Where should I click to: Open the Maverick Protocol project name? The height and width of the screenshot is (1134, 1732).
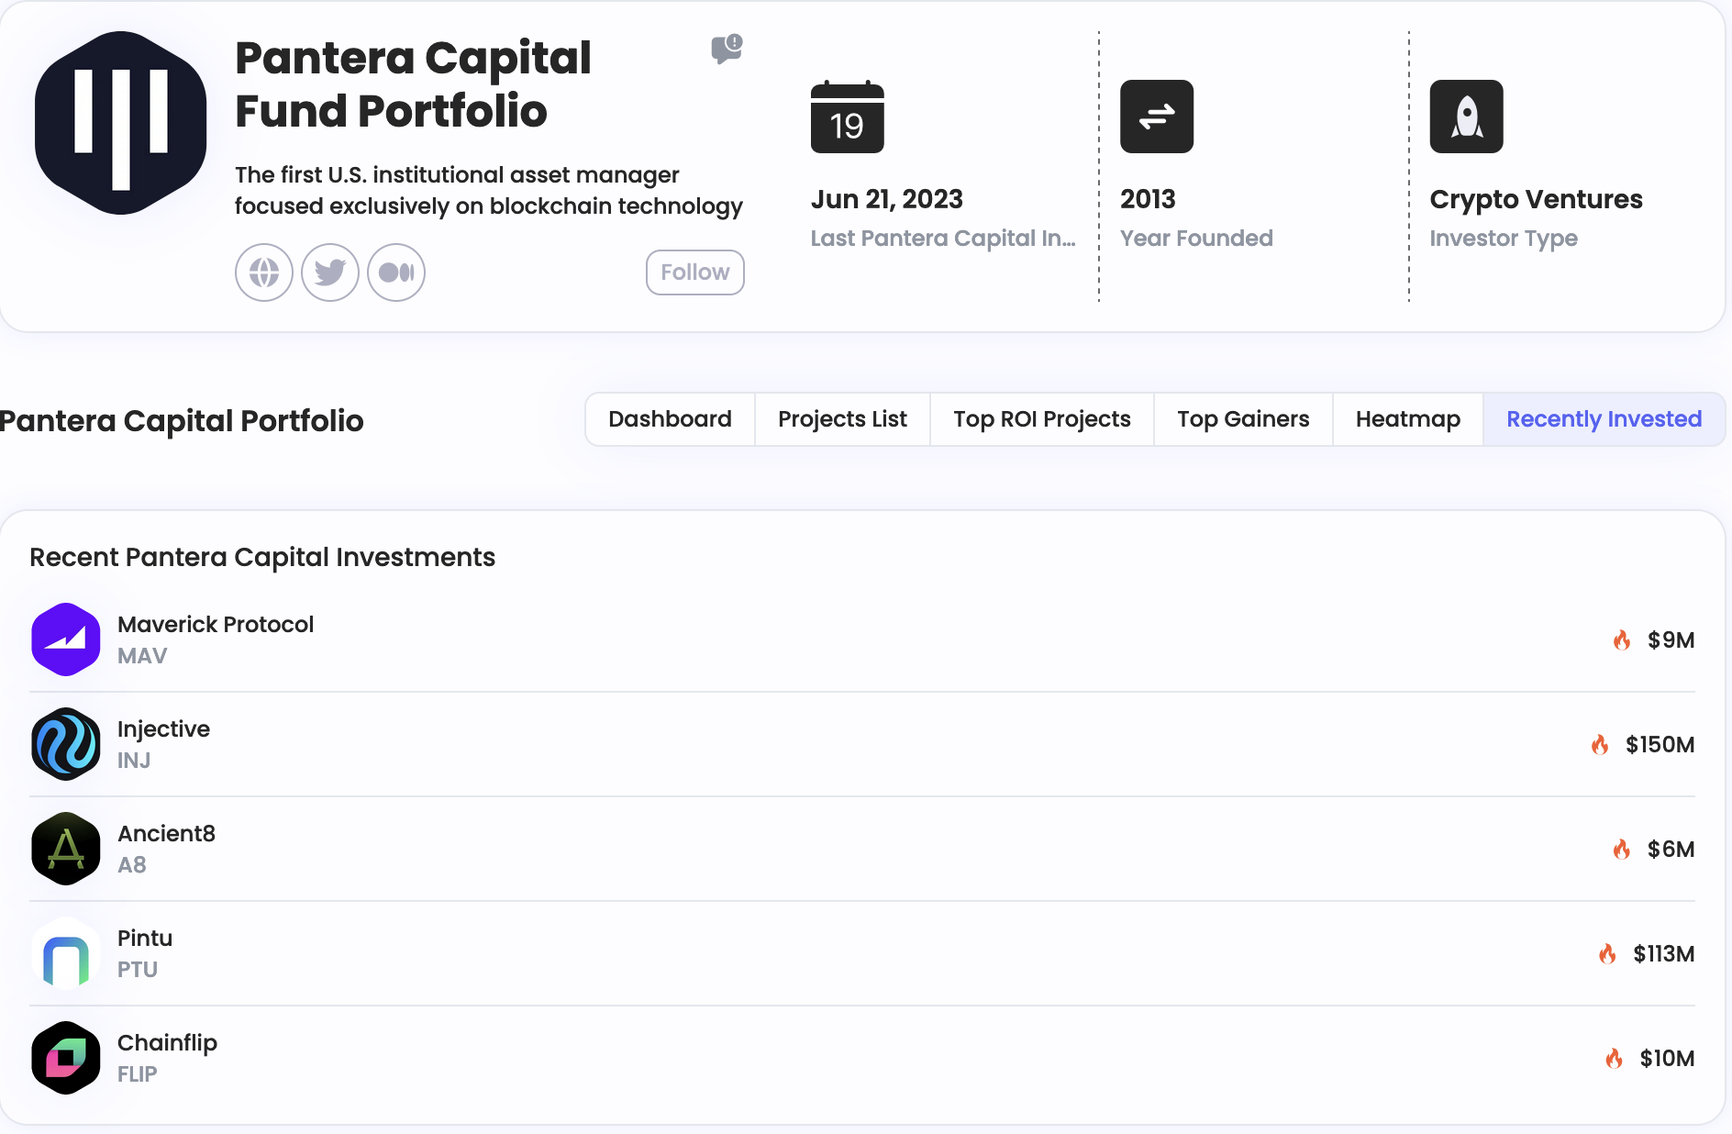[216, 624]
